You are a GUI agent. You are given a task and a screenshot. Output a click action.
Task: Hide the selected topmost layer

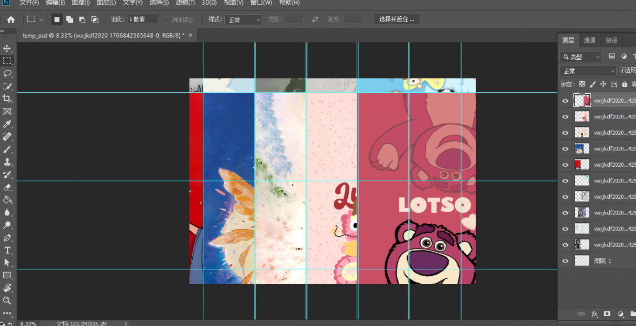pyautogui.click(x=565, y=101)
